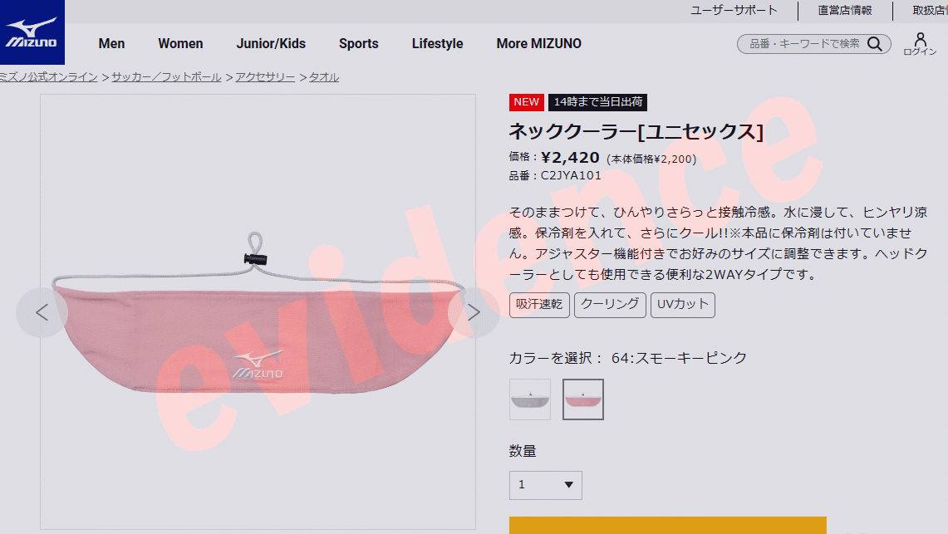948x534 pixels.
Task: Open the quantity (数量) dropdown
Action: (x=545, y=485)
